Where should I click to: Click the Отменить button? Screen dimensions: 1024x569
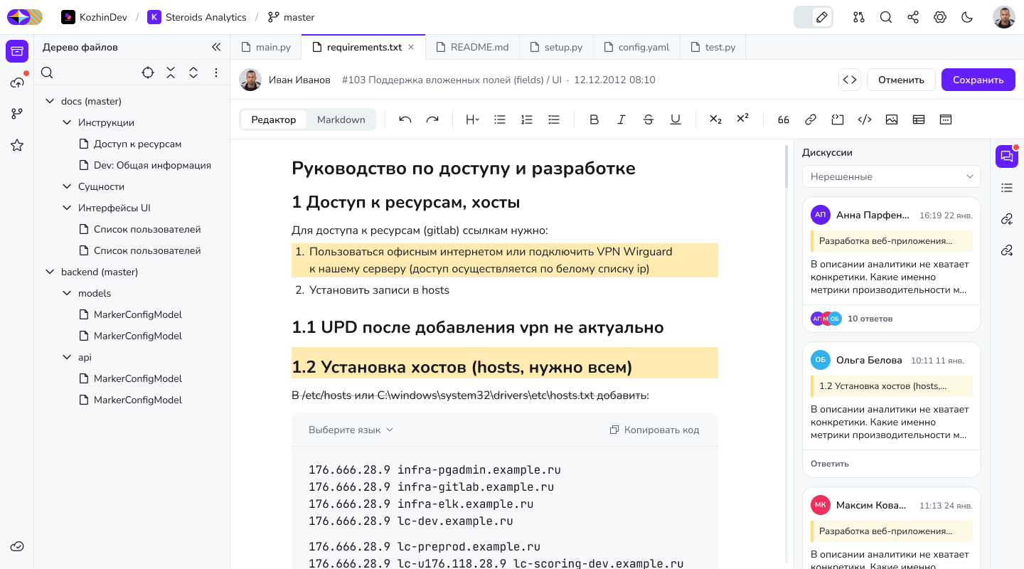pyautogui.click(x=901, y=80)
